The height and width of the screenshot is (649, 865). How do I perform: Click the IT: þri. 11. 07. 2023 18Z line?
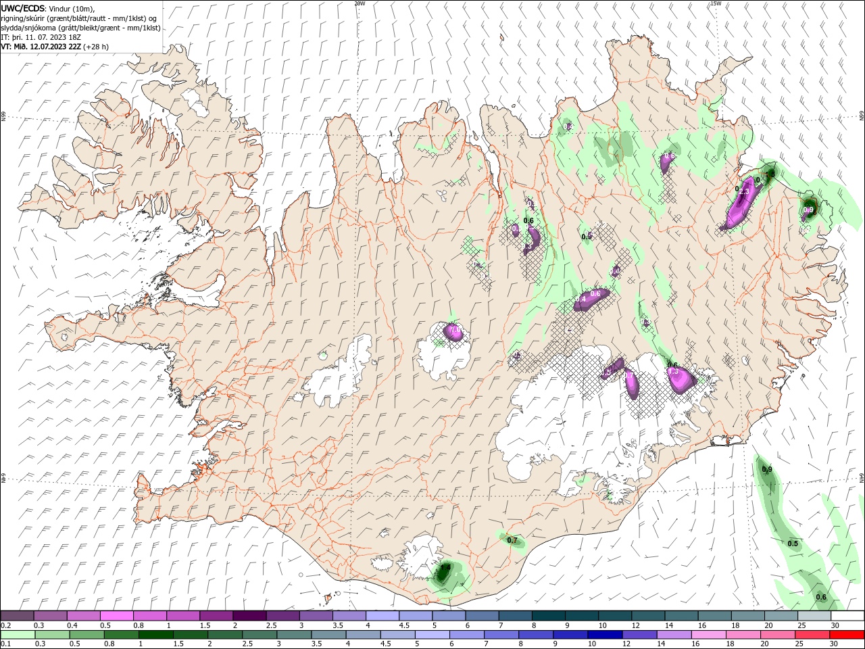pos(41,37)
